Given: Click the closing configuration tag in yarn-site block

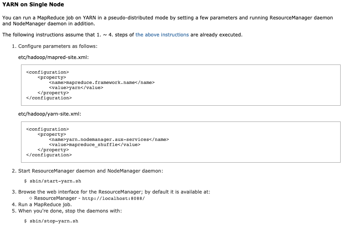Looking at the screenshot, I should (x=49, y=155).
